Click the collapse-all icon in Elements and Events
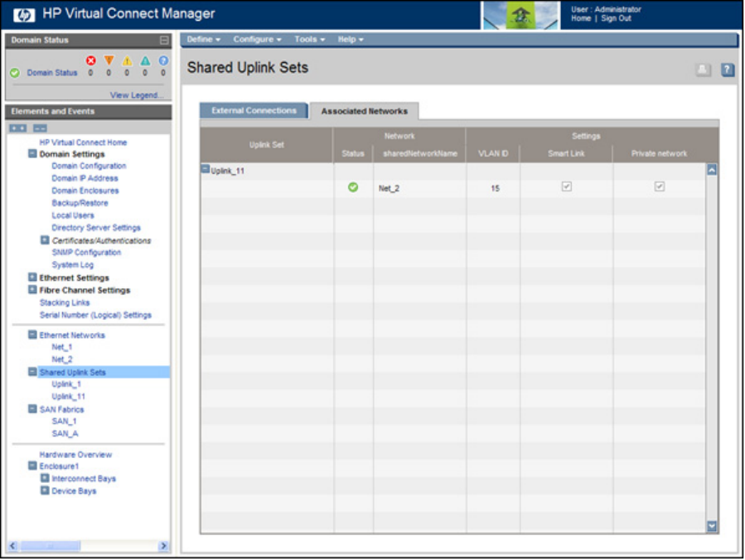This screenshot has height=560, width=745. [40, 128]
